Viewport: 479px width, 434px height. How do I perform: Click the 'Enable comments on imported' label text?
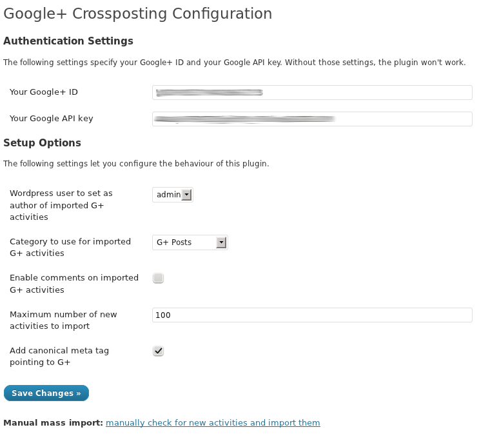tap(74, 284)
